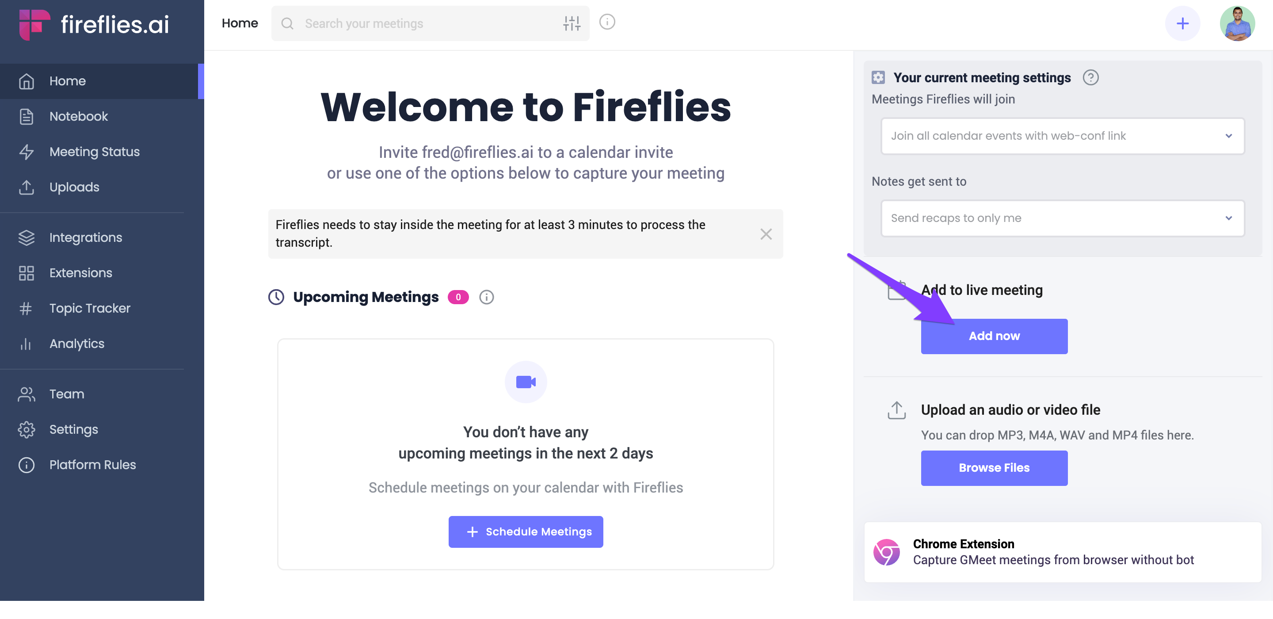Screen dimensions: 1273x619
Task: Dismiss the 3 minutes transcript notice
Action: [766, 234]
